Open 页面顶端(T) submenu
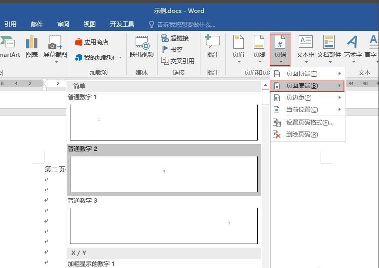 pos(308,73)
